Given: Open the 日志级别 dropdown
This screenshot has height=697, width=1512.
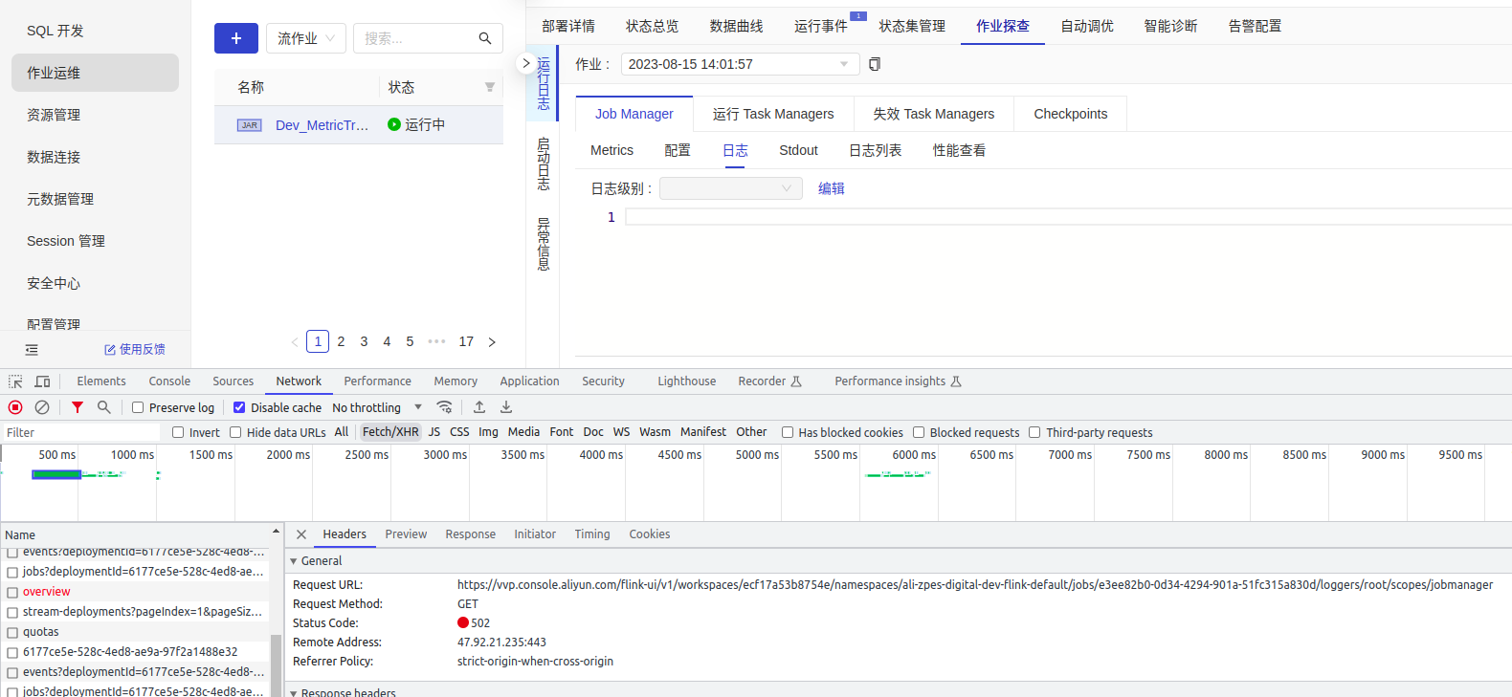Looking at the screenshot, I should [x=731, y=188].
